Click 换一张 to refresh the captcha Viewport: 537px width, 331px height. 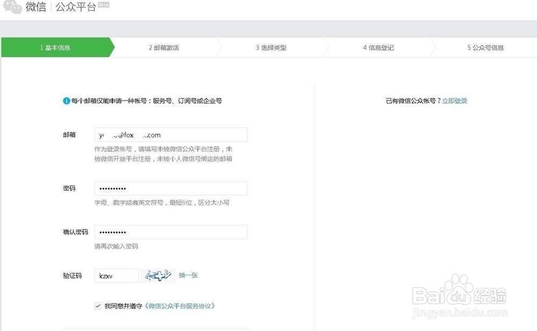(x=188, y=275)
